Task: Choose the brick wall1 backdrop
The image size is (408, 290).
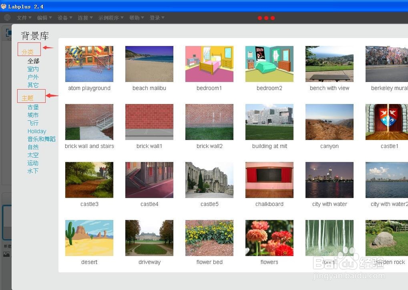Action: pos(149,122)
